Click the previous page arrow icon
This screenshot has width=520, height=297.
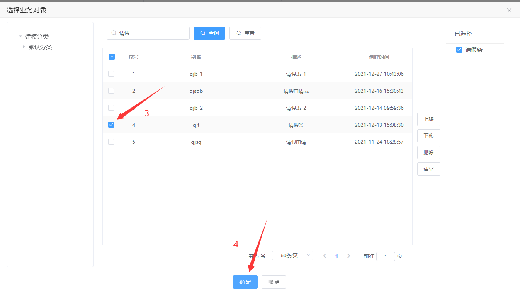(325, 256)
